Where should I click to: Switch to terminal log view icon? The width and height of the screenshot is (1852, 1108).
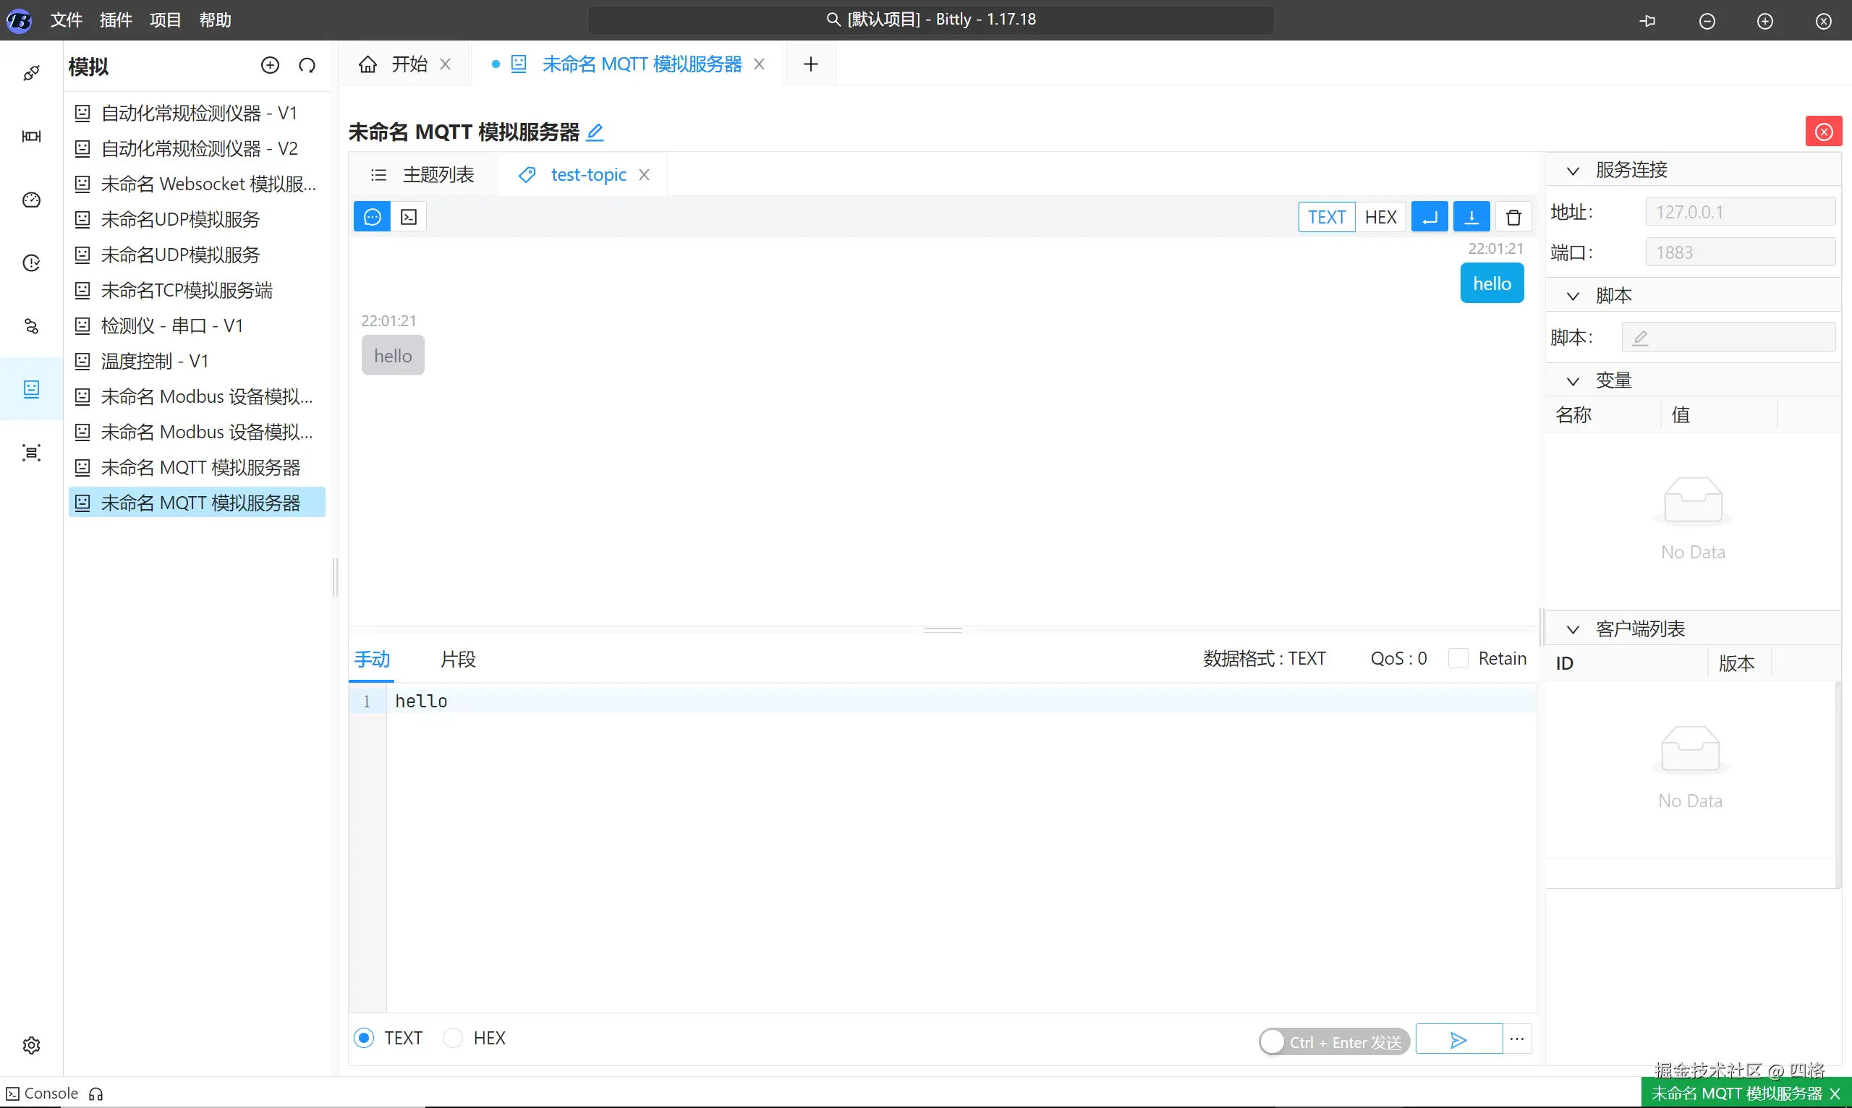point(409,217)
